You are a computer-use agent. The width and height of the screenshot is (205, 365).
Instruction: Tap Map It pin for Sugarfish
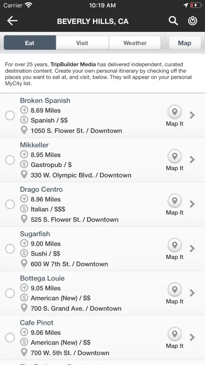(x=175, y=245)
